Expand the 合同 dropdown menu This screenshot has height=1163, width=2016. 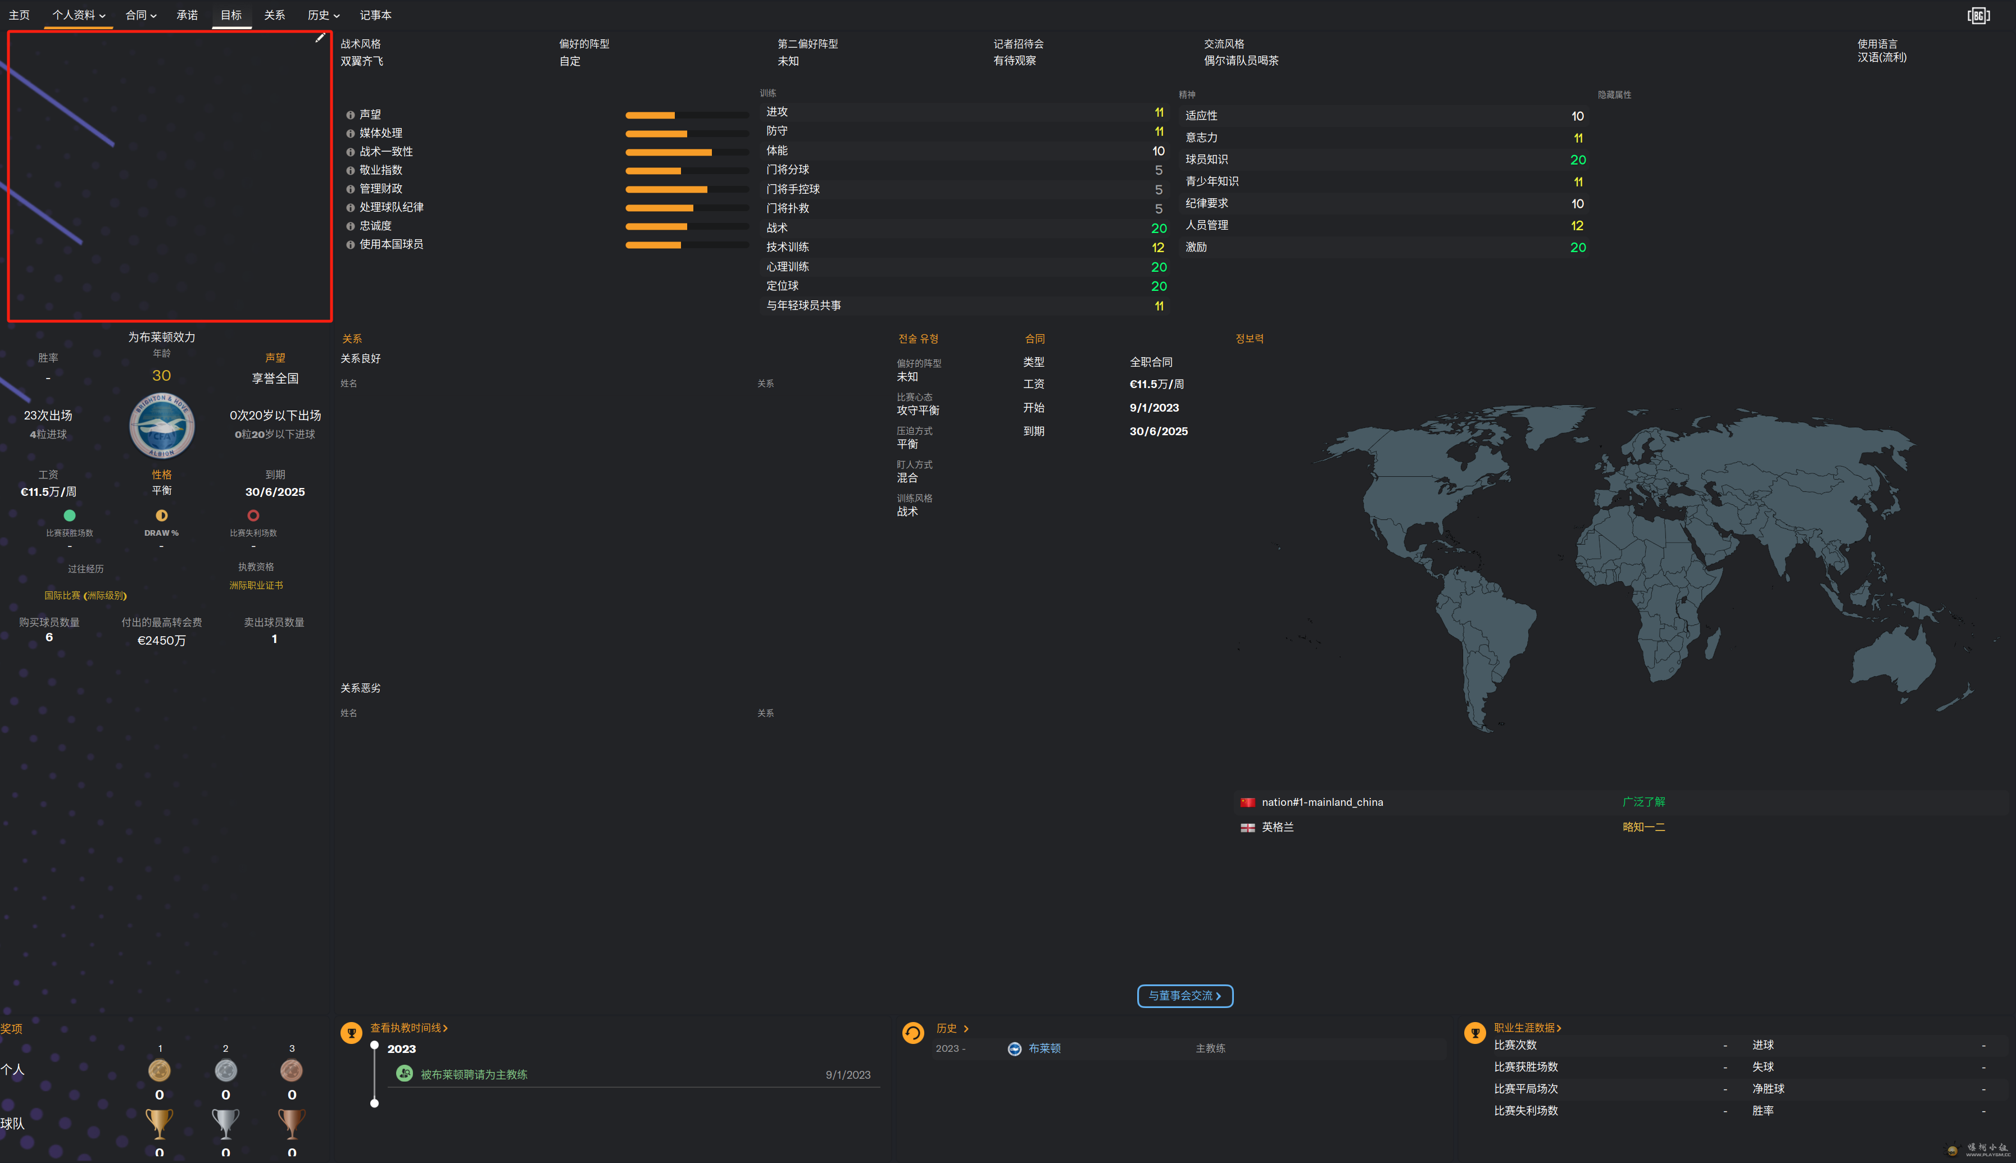tap(142, 15)
